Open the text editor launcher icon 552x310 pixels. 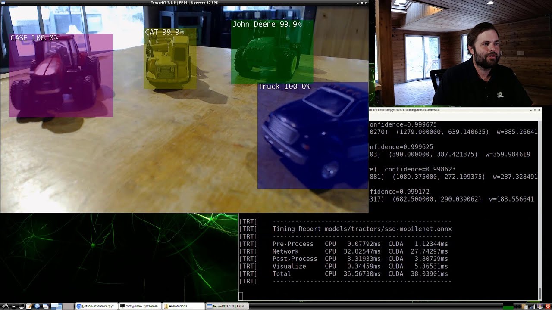(x=29, y=306)
